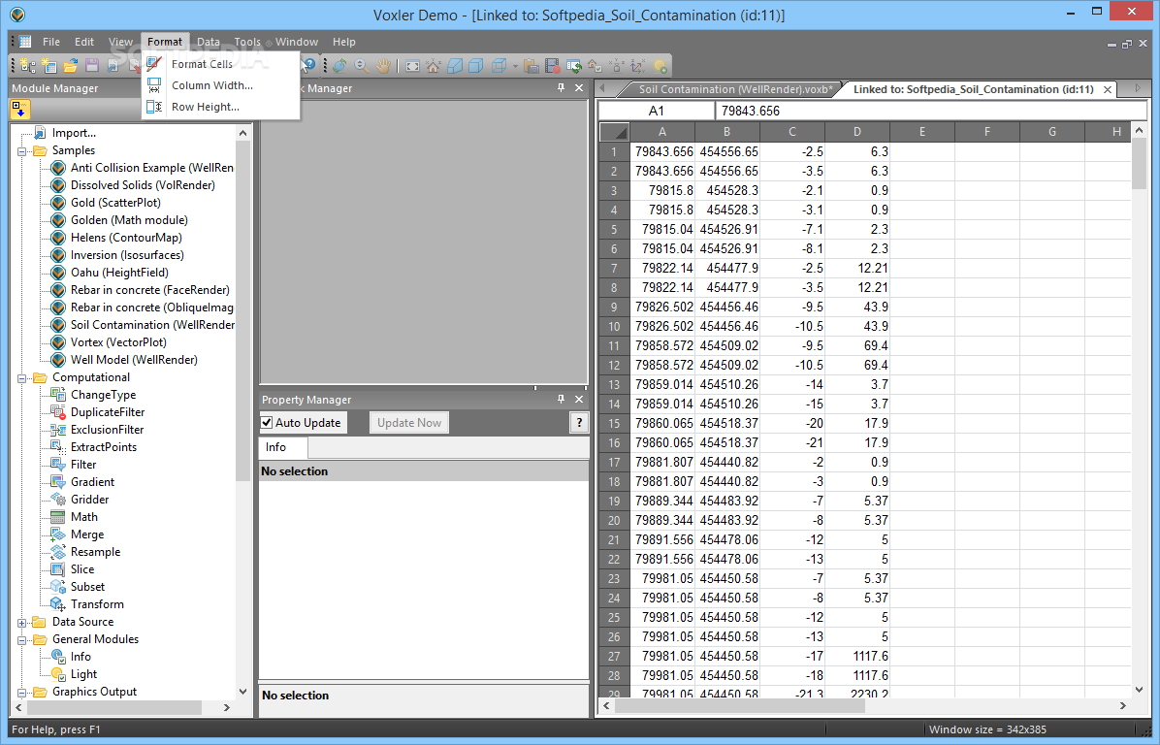1160x745 pixels.
Task: Pin the Property Manager panel
Action: click(561, 399)
